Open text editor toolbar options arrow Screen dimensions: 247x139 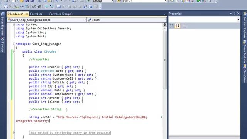[100, 7]
